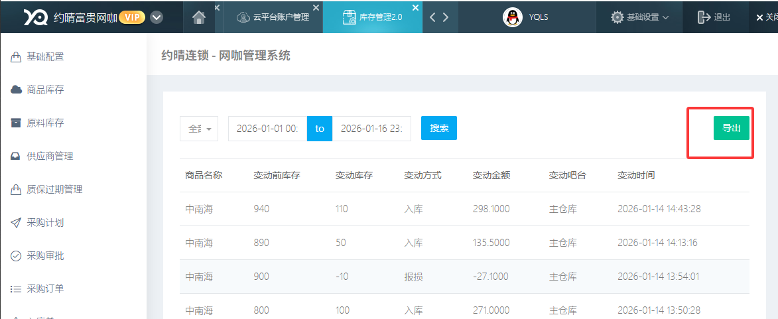
Task: Click the QQ penguin avatar
Action: click(513, 17)
